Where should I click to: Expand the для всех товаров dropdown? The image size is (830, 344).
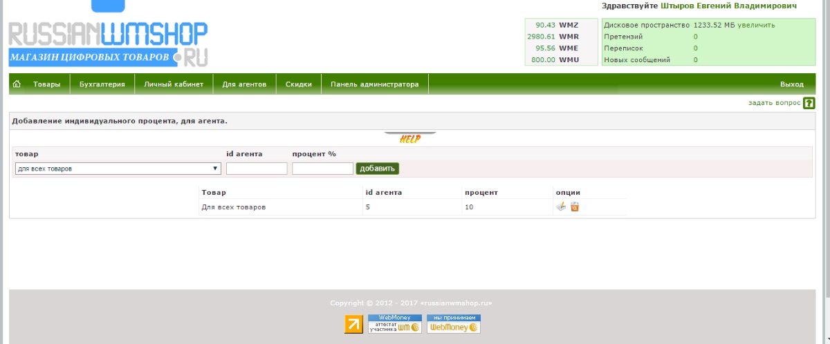[118, 169]
